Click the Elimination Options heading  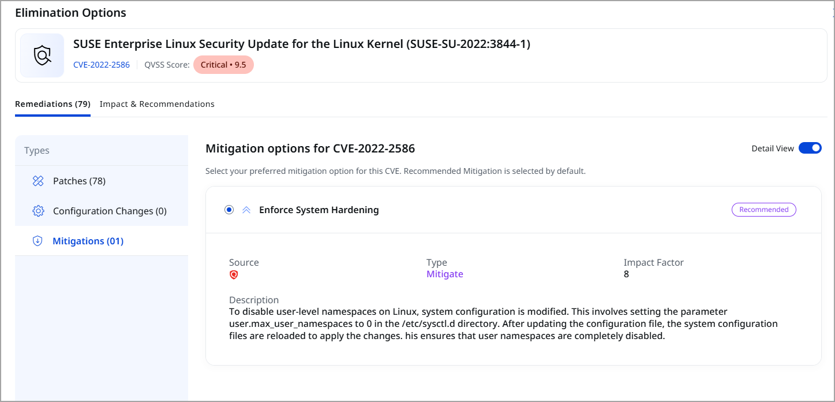[70, 12]
